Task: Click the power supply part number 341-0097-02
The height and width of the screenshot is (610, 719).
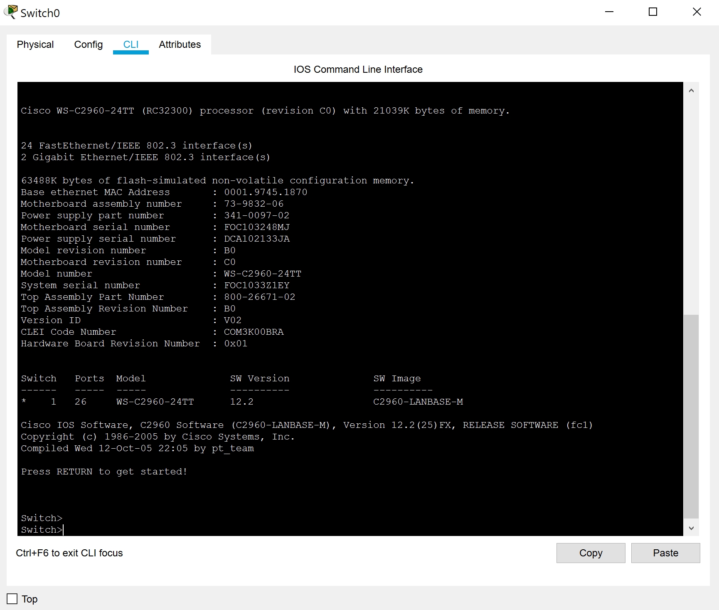Action: point(257,215)
